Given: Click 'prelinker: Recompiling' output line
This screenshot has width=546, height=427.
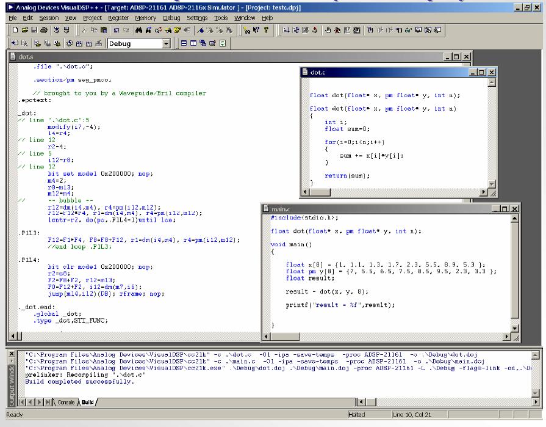Looking at the screenshot, I should point(85,374).
